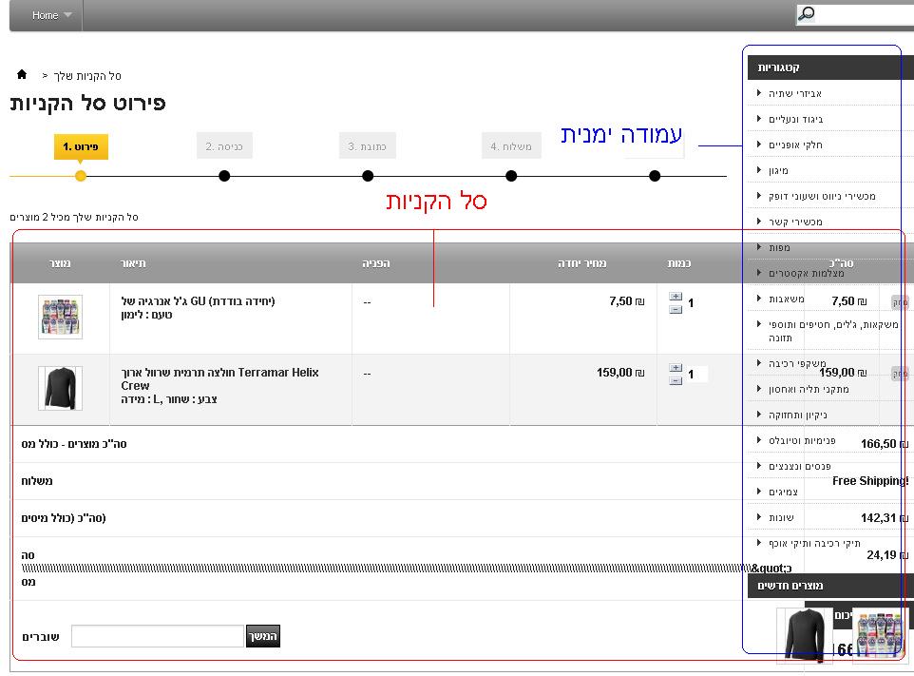Image resolution: width=914 pixels, height=676 pixels.
Task: Expand ביגוד ונעליים category
Action: [x=795, y=119]
